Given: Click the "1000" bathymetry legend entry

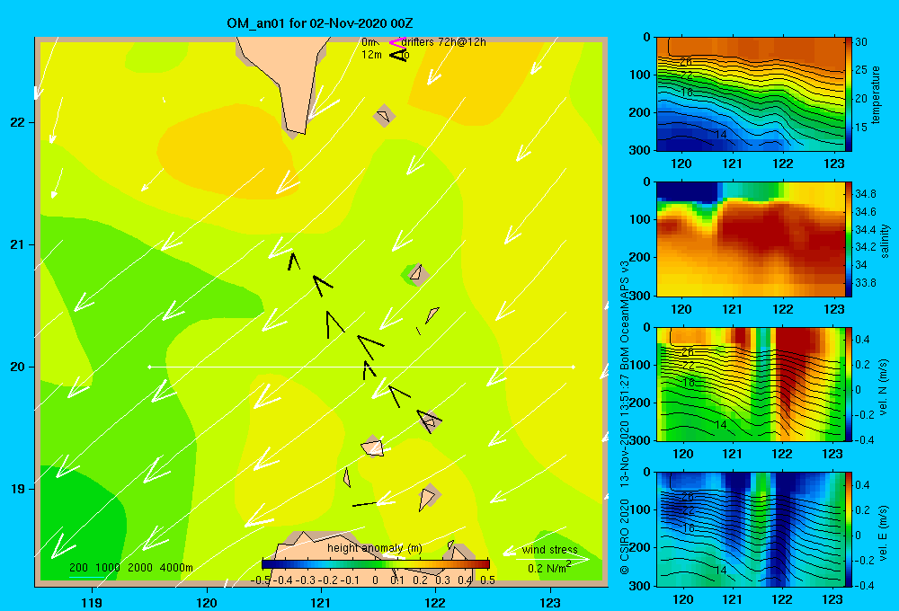Looking at the screenshot, I should tap(108, 568).
